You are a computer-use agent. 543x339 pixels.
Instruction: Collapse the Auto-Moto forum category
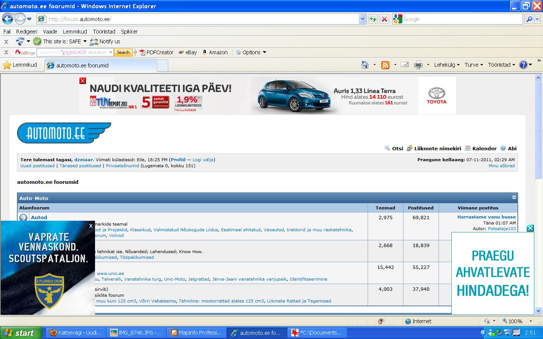point(514,197)
